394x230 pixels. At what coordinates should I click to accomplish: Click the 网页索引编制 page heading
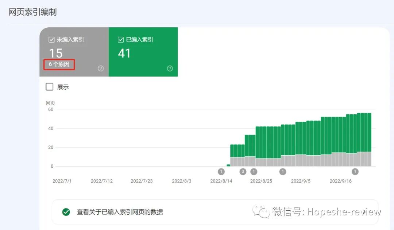tap(31, 12)
